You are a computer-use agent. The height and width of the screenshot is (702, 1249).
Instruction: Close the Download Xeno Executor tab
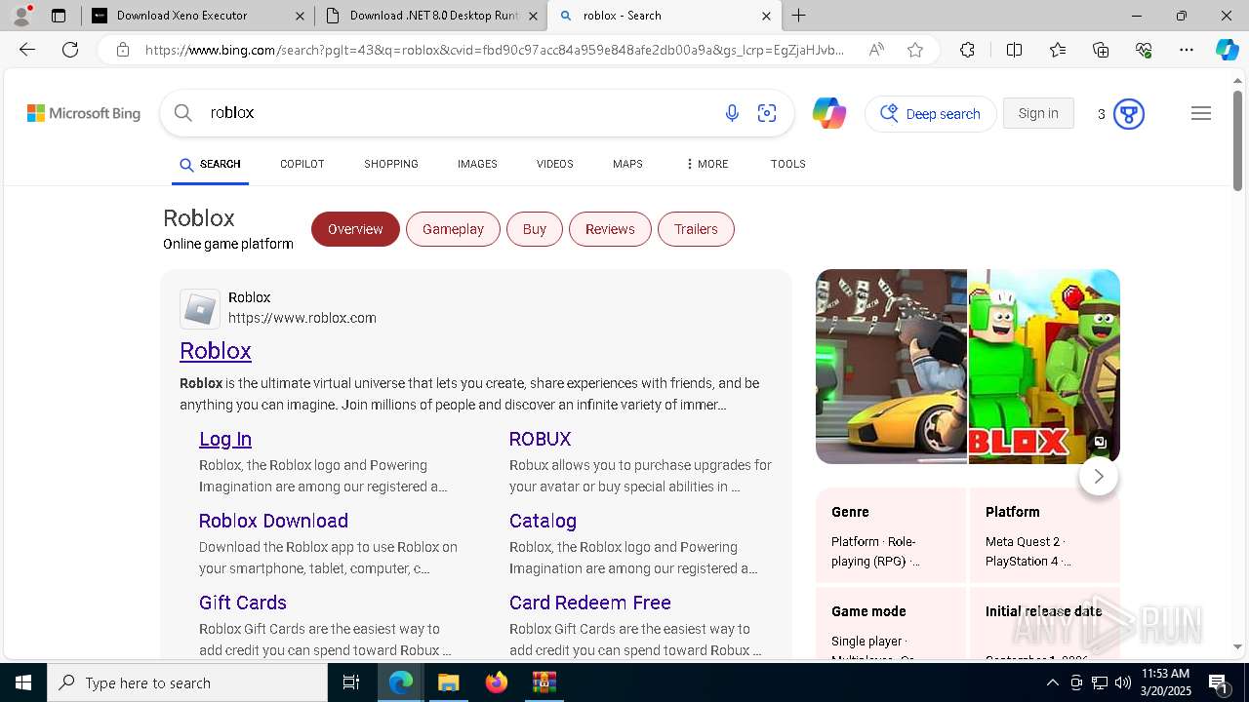pyautogui.click(x=300, y=16)
